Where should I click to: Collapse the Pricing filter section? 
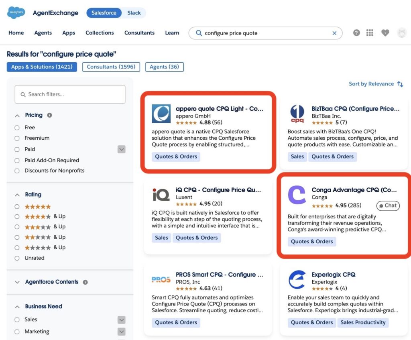pos(17,116)
